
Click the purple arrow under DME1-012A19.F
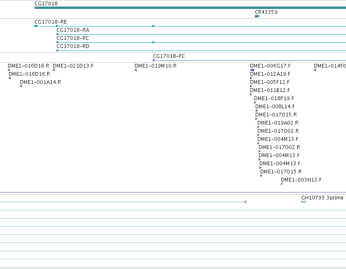[x=251, y=78]
